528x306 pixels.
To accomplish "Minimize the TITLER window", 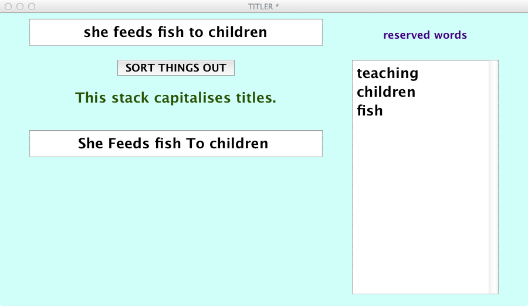I will pos(20,6).
